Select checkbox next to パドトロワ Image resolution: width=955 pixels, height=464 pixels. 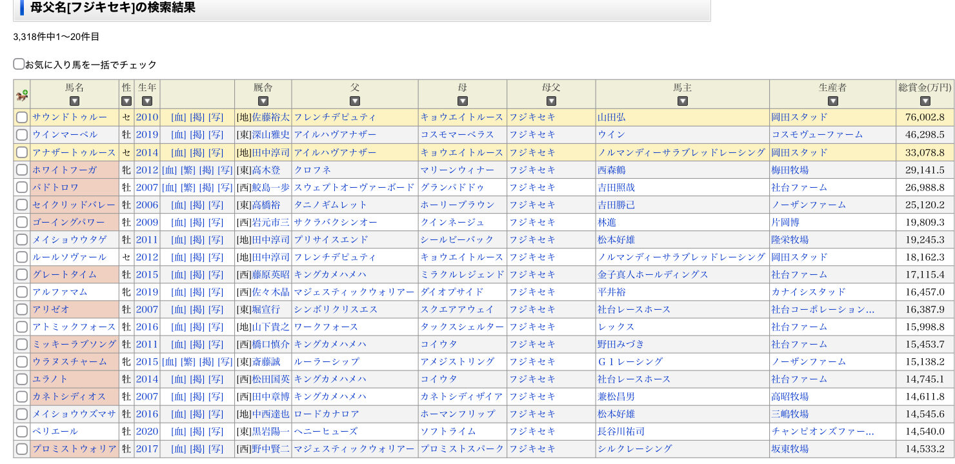pos(22,187)
